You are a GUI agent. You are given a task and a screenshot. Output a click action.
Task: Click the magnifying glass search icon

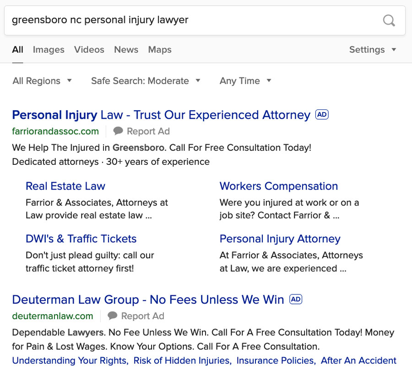[x=389, y=21]
